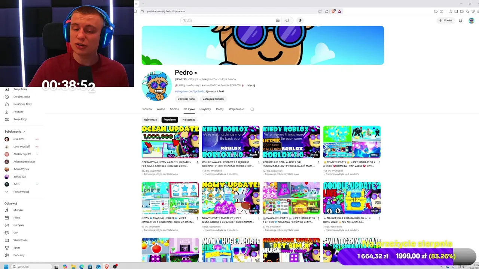This screenshot has width=479, height=269.
Task: Click the Brave Rewards triangle icon
Action: pos(339,11)
